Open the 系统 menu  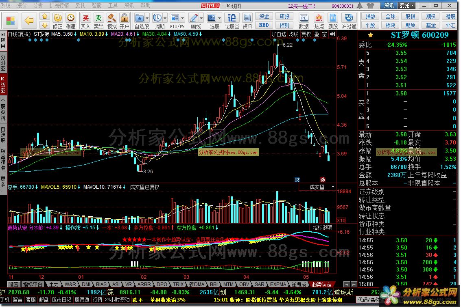(x=6, y=6)
